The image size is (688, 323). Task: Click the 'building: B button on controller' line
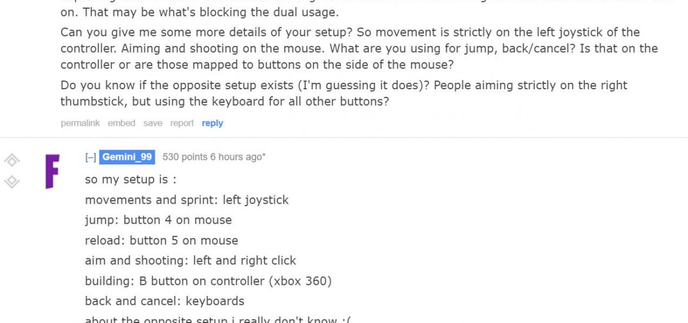[x=208, y=281]
